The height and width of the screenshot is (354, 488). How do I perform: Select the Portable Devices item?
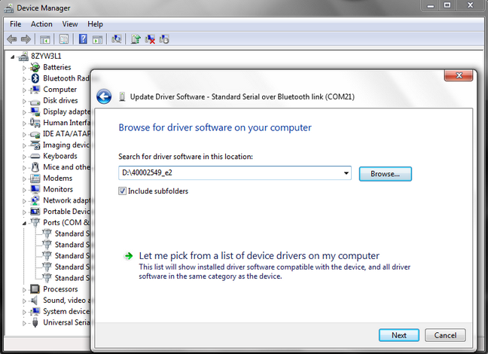[66, 212]
